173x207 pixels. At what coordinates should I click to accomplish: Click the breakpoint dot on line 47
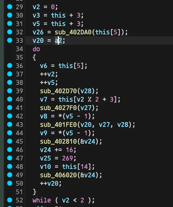pyautogui.click(x=10, y=158)
